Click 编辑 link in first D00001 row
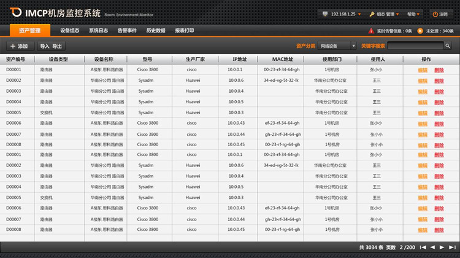The height and width of the screenshot is (258, 460). 423,70
